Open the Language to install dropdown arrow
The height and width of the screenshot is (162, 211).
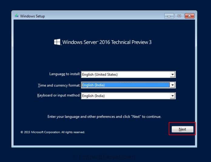point(172,74)
